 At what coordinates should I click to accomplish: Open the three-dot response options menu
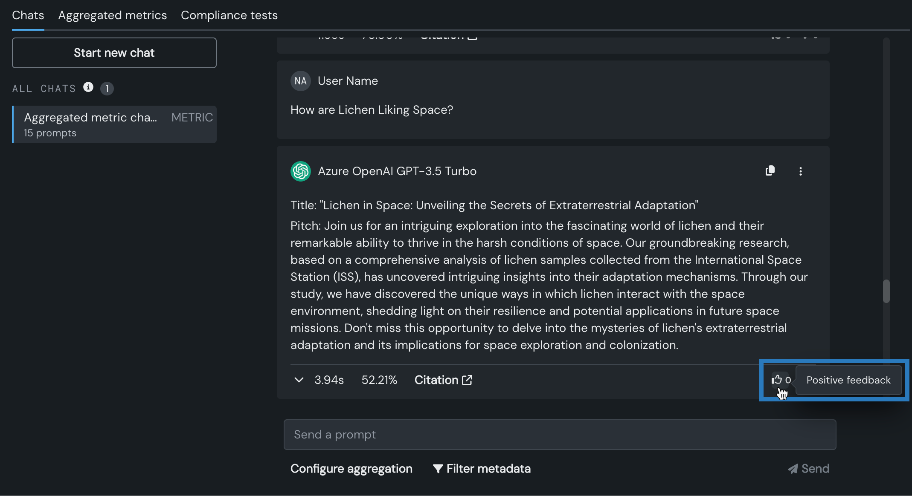pos(800,171)
